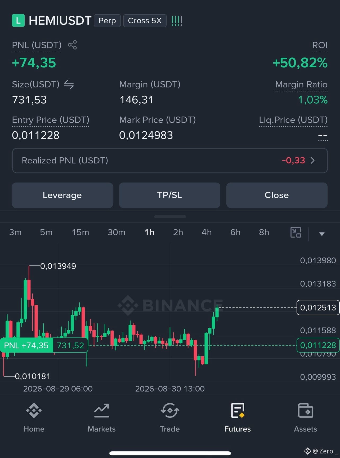Tap the Close position button
This screenshot has height=458, width=340.
coord(277,195)
